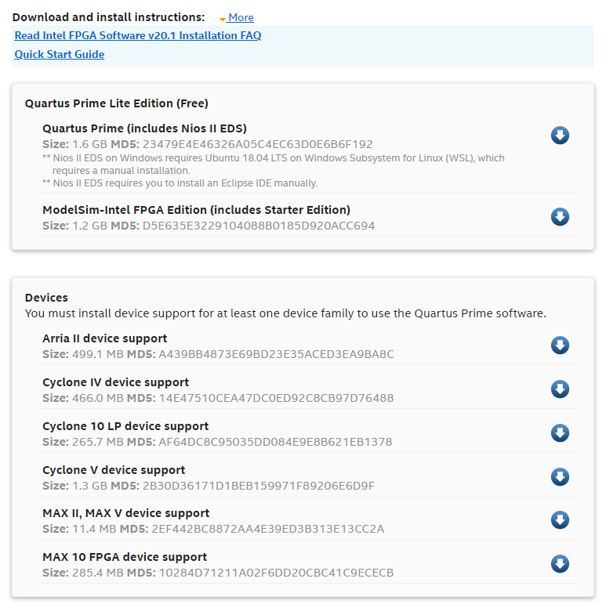Download MAX 10 FPGA device support
The width and height of the screenshot is (606, 604).
pos(560,564)
